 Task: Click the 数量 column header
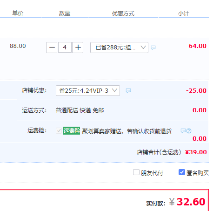65,14
